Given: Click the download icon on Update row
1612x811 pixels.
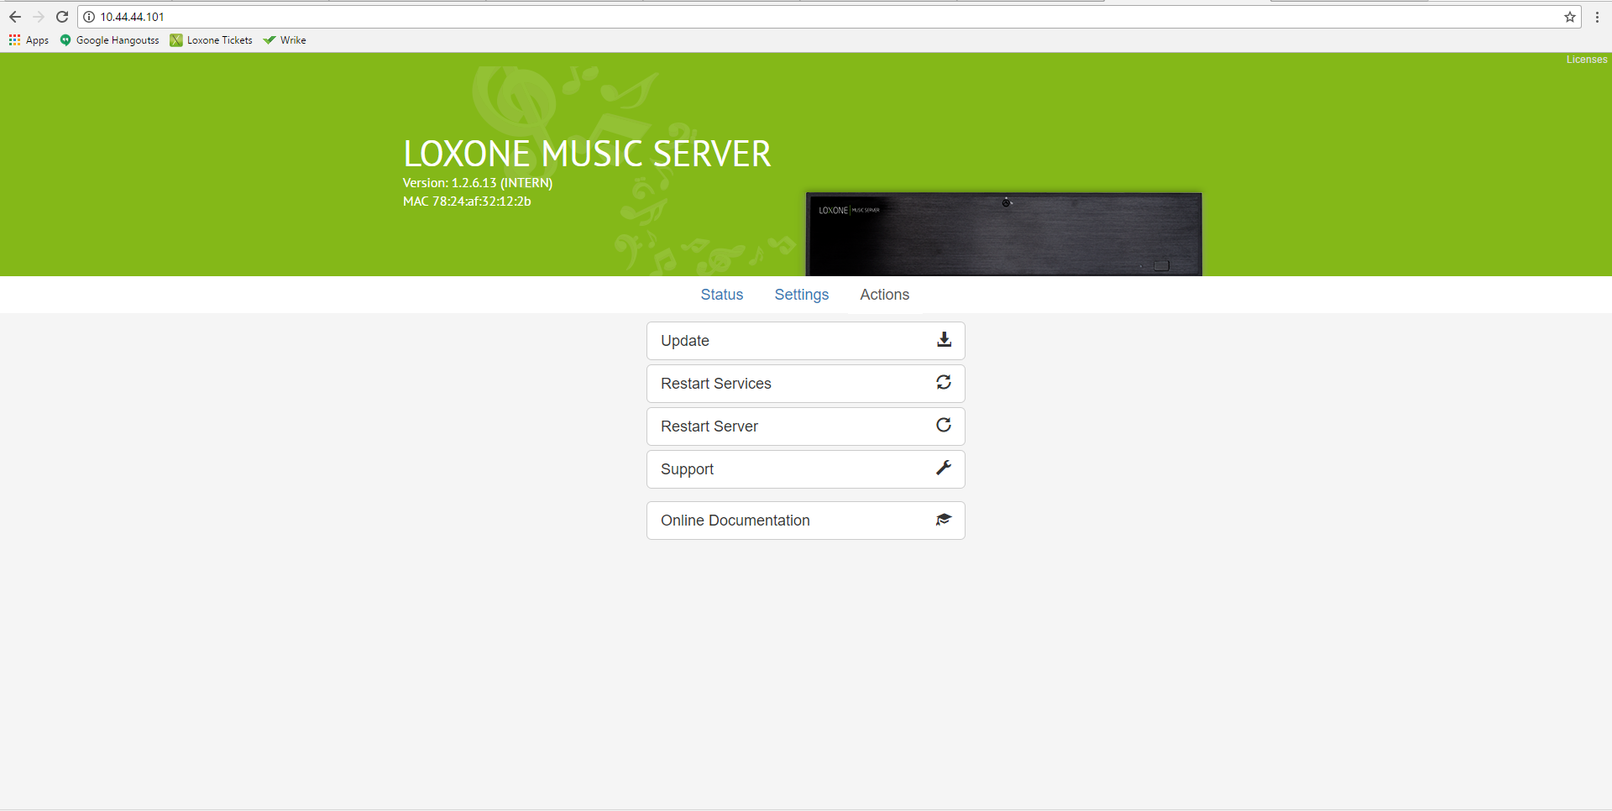Looking at the screenshot, I should pyautogui.click(x=944, y=340).
